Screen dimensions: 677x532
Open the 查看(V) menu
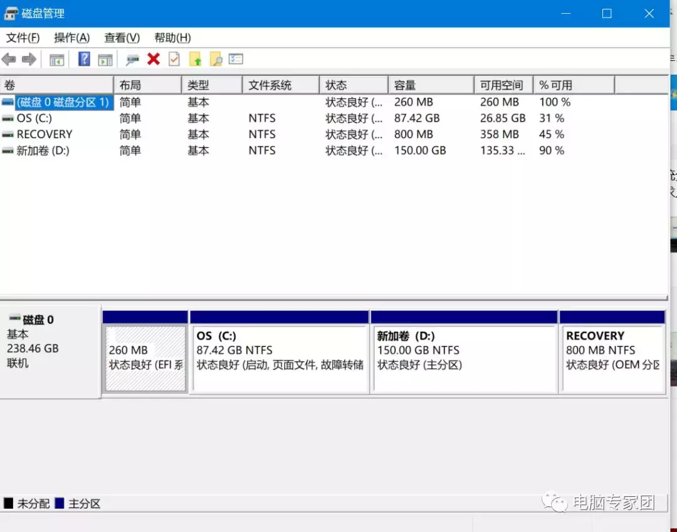click(122, 38)
